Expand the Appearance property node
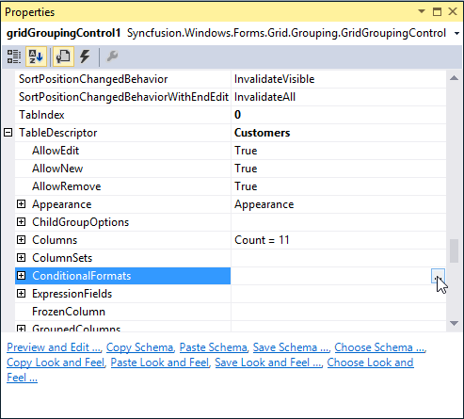The width and height of the screenshot is (464, 419). point(21,204)
